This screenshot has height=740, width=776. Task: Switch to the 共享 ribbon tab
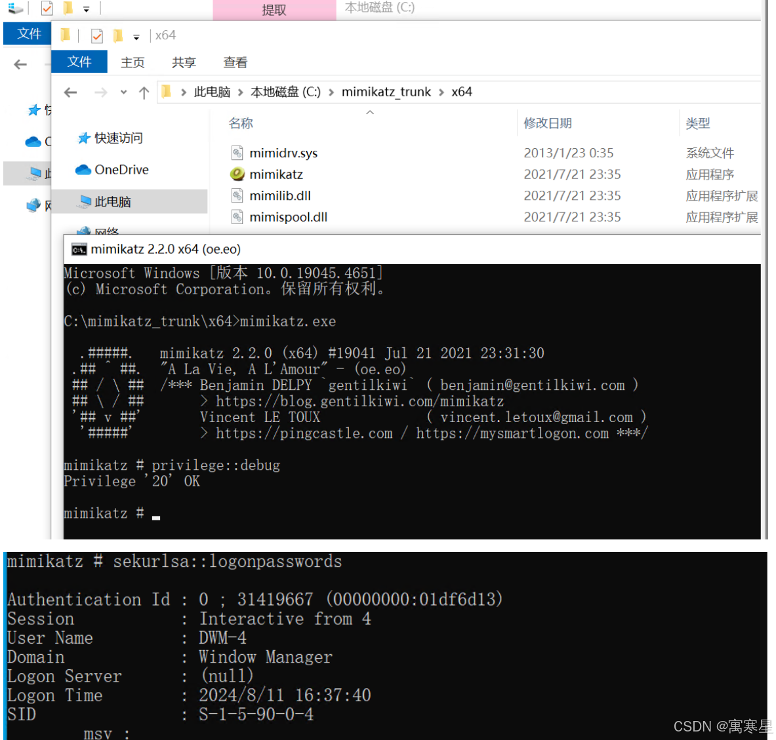click(184, 62)
